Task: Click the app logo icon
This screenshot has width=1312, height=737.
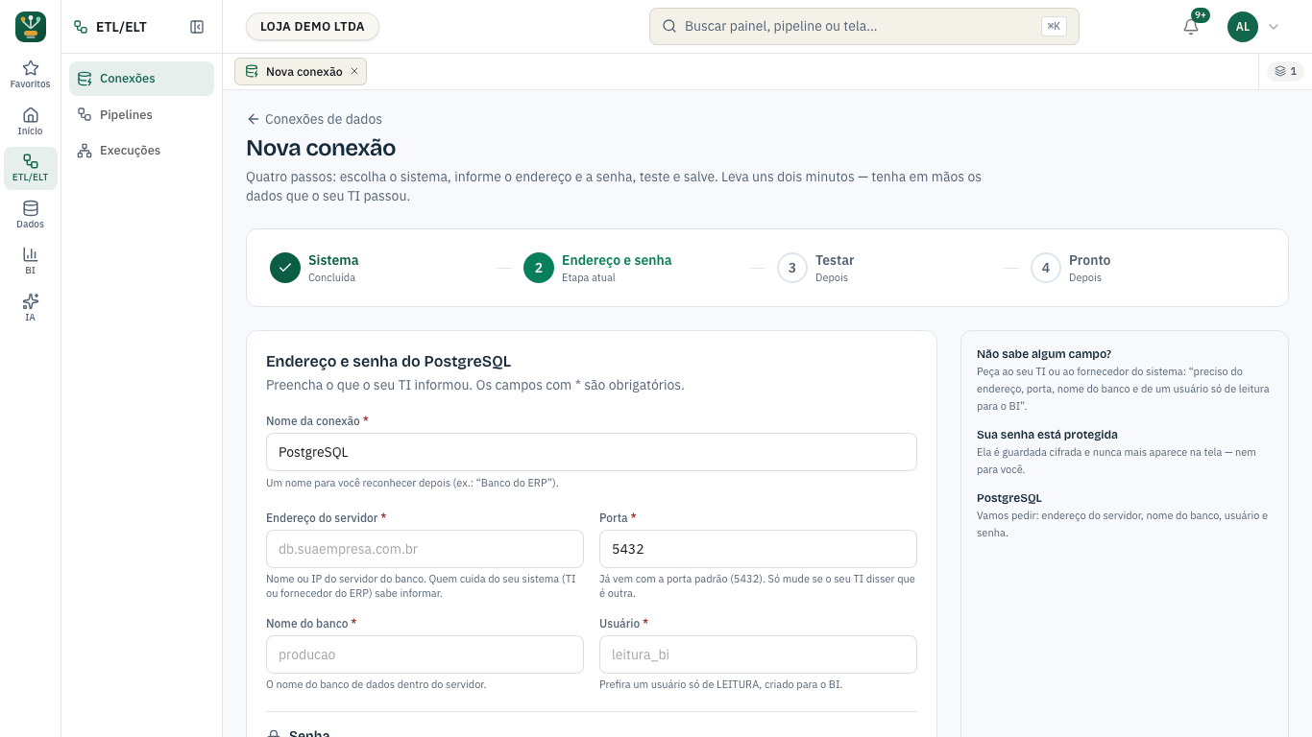Action: pyautogui.click(x=31, y=27)
